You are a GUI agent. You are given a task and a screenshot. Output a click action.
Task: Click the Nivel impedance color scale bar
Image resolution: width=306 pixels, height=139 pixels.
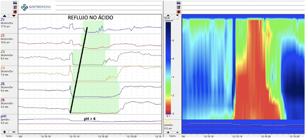click(172, 69)
